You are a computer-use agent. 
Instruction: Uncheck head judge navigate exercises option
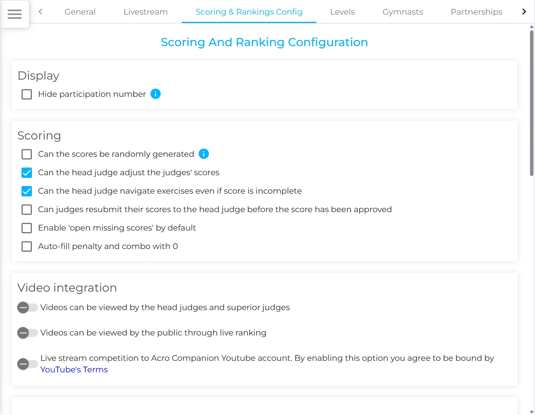(x=27, y=191)
